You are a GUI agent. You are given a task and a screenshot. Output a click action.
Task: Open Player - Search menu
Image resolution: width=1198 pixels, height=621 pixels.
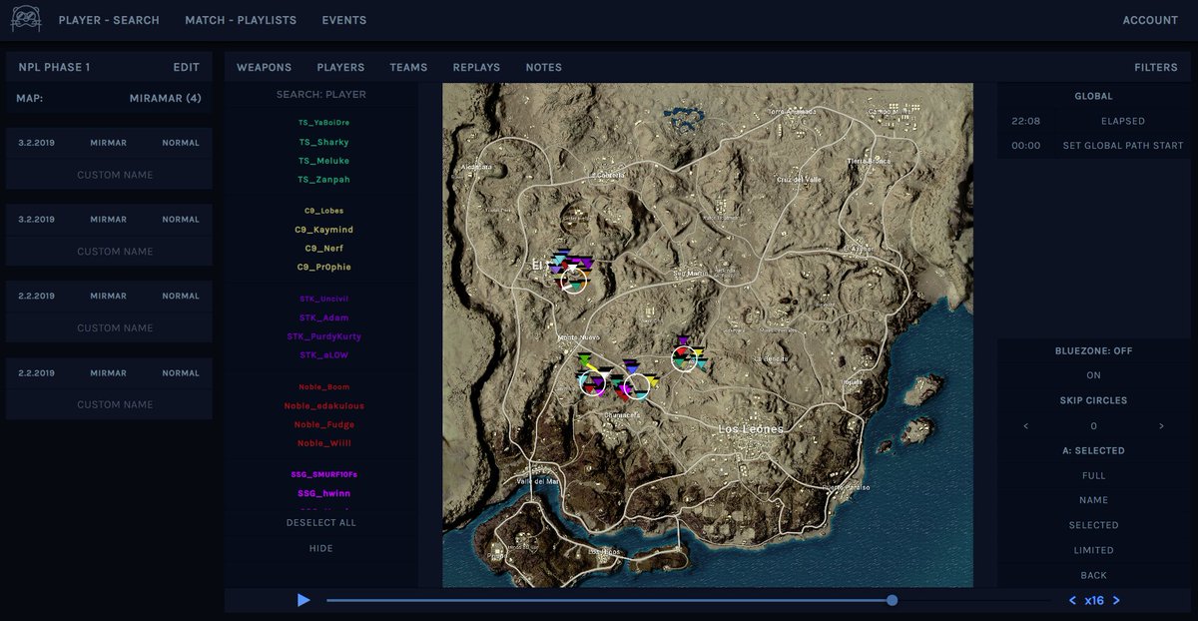coord(109,20)
